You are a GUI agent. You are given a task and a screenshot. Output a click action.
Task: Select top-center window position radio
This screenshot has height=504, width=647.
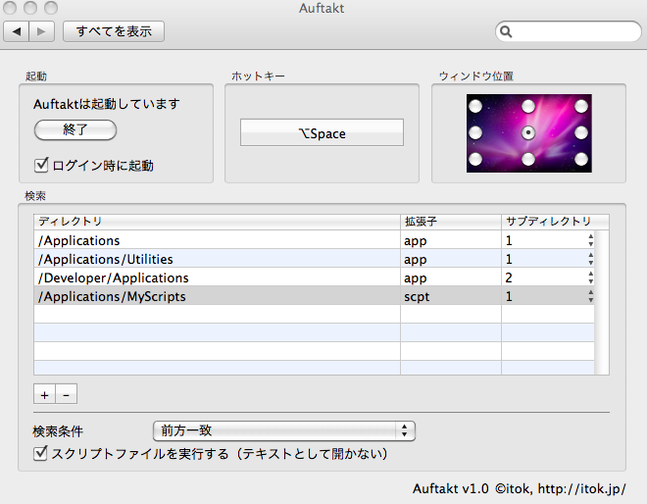pyautogui.click(x=528, y=107)
